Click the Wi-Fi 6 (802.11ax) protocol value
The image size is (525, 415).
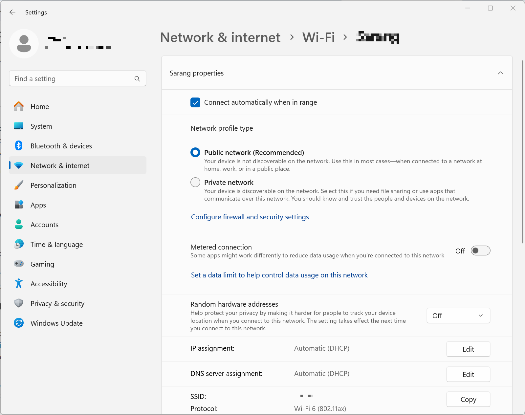(x=320, y=409)
